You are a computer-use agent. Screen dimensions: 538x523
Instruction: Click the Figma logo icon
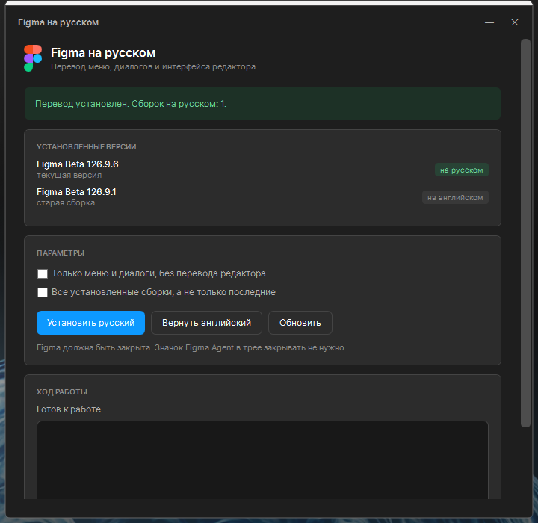click(33, 58)
